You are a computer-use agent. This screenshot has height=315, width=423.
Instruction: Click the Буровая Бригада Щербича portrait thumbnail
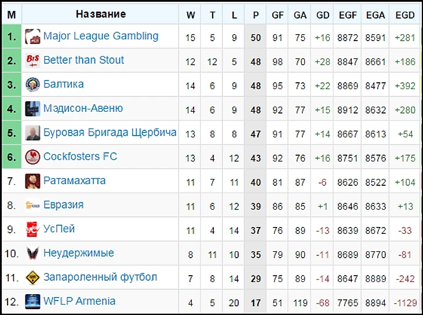(x=32, y=133)
